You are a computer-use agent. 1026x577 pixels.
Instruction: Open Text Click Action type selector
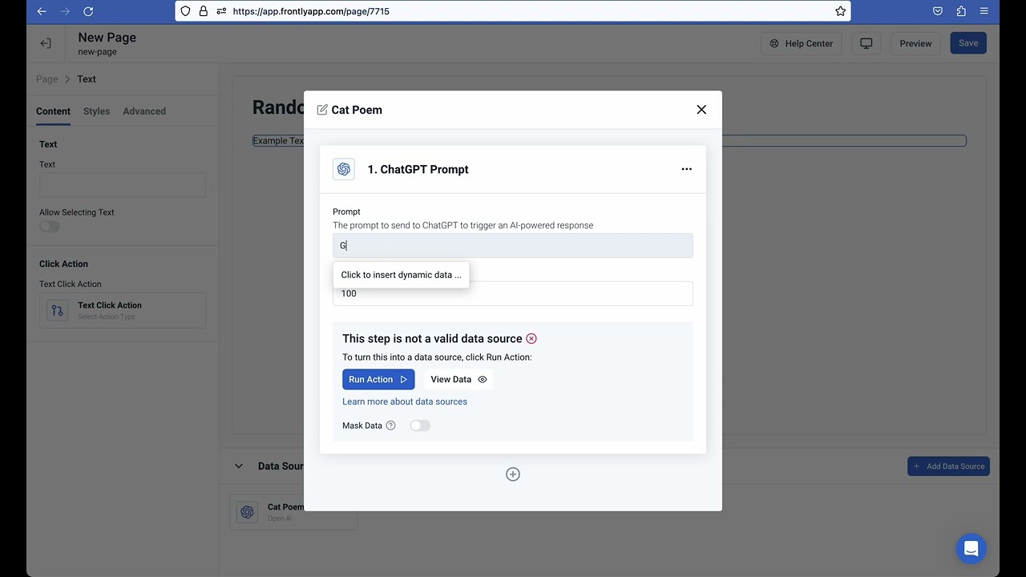pyautogui.click(x=123, y=310)
